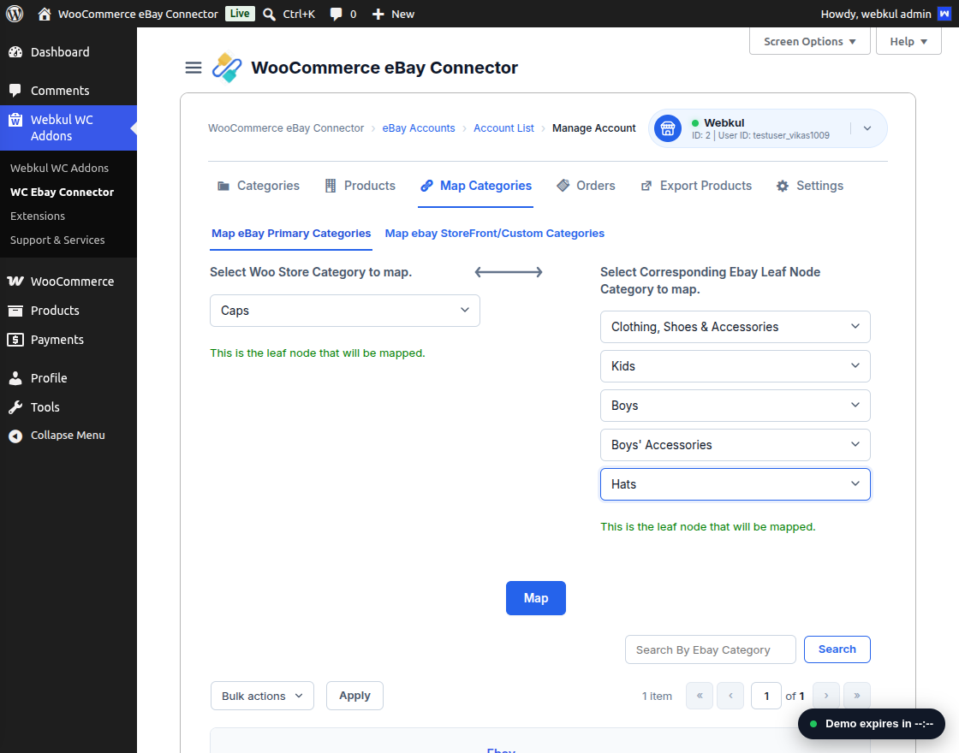Switch to the Export Products tab
Screen dimensions: 959x753
click(x=696, y=186)
